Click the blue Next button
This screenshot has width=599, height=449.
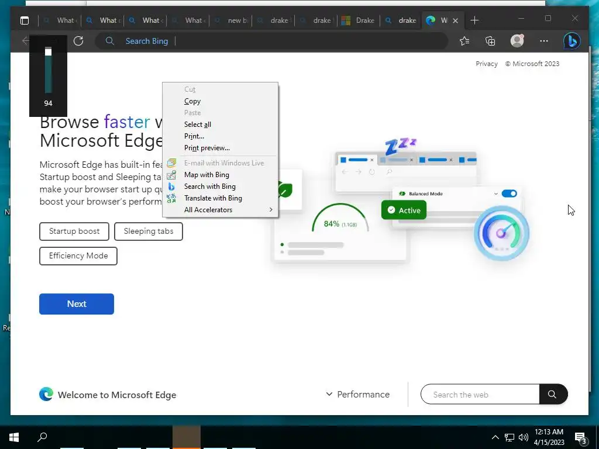77,304
